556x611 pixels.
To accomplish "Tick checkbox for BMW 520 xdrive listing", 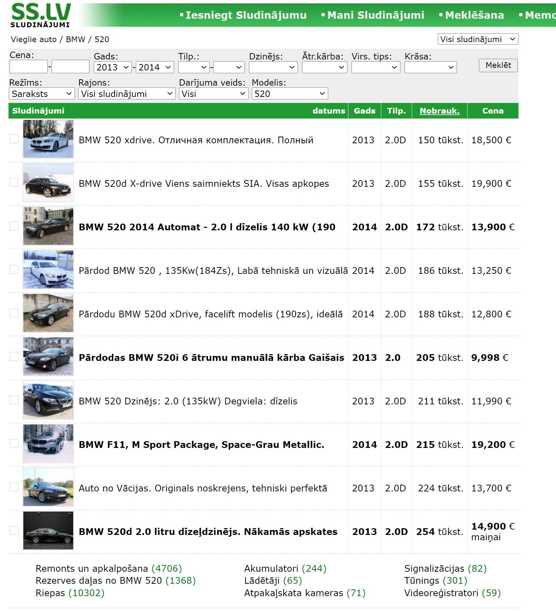I will point(14,139).
